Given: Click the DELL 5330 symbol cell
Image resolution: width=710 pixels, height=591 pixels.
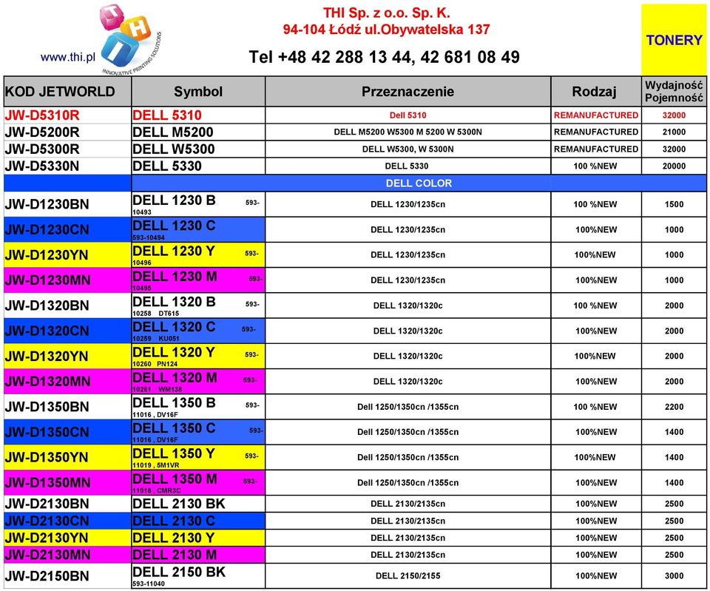Looking at the screenshot, I should [x=198, y=166].
